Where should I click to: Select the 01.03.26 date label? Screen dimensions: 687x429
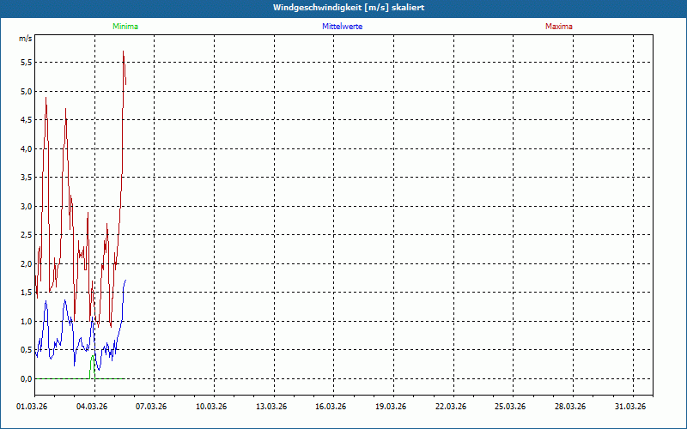(x=33, y=407)
